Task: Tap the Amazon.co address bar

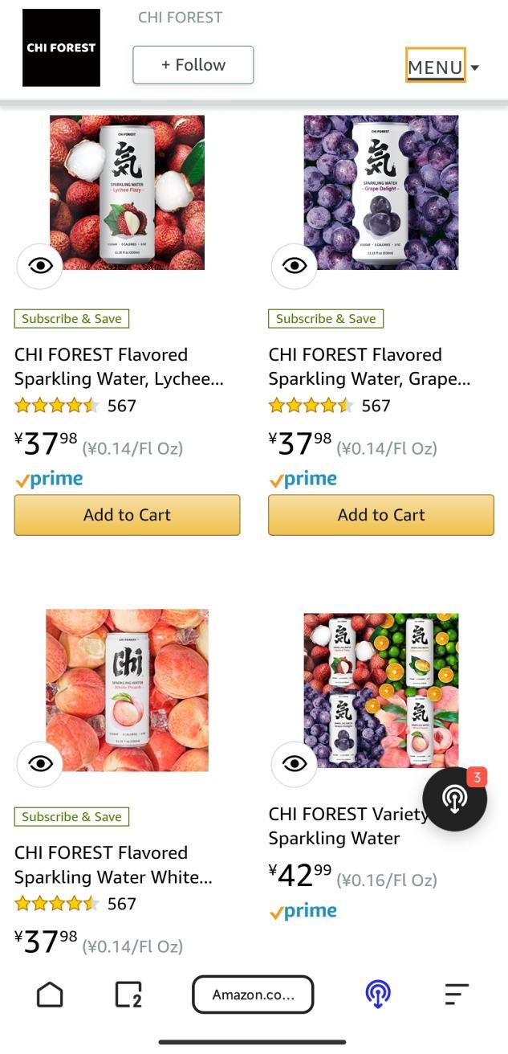Action: point(253,995)
